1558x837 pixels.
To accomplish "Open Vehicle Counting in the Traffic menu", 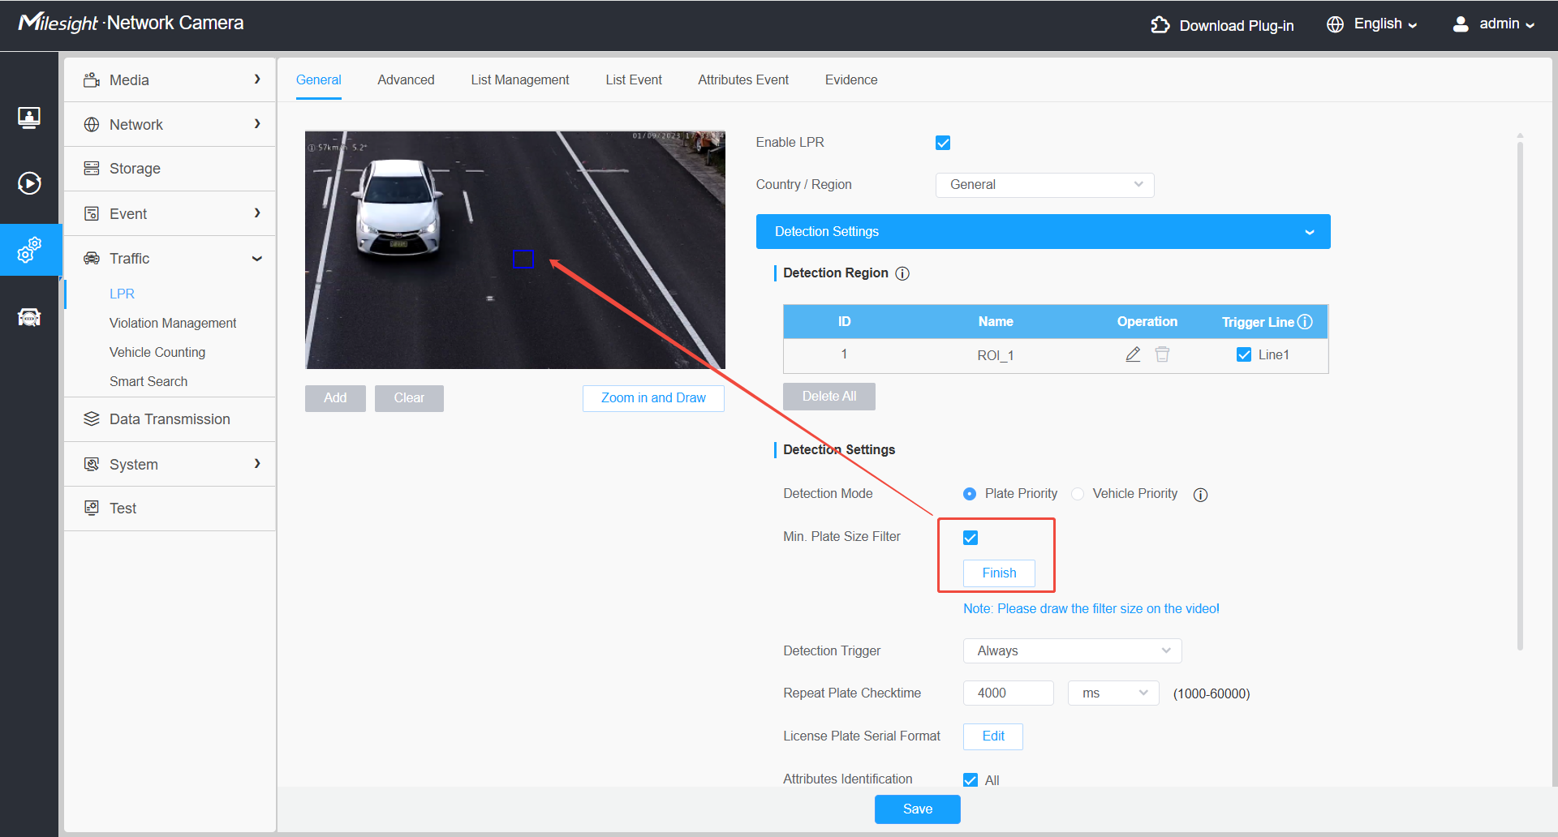I will click(x=157, y=352).
